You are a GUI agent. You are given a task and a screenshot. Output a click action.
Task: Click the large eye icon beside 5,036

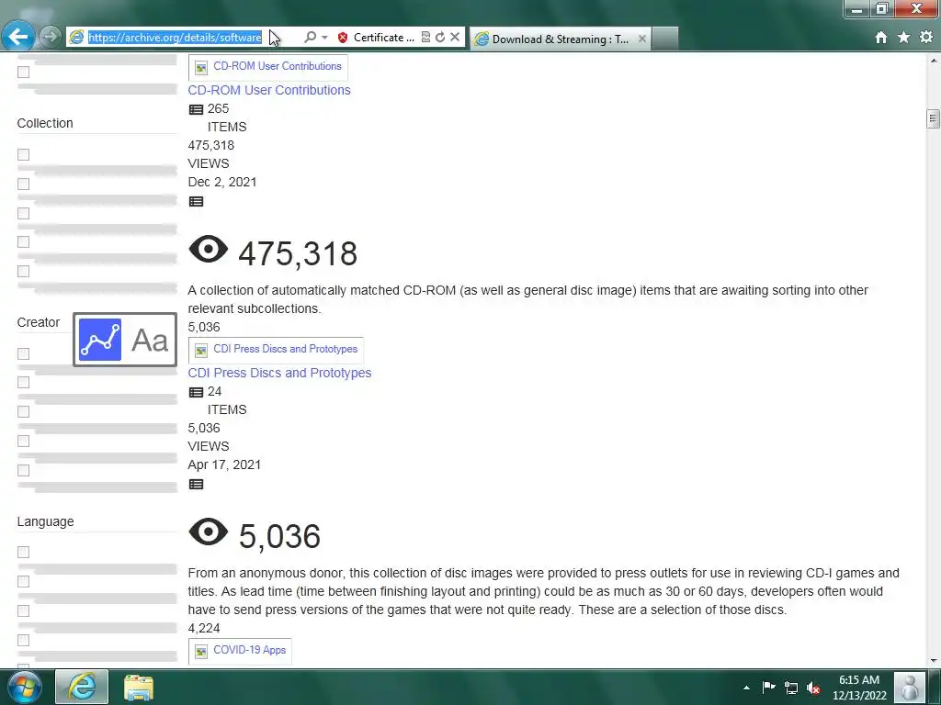209,532
